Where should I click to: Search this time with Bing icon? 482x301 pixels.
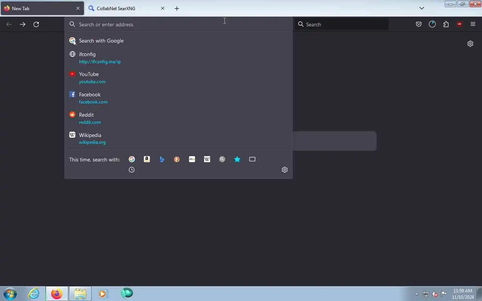pyautogui.click(x=162, y=159)
